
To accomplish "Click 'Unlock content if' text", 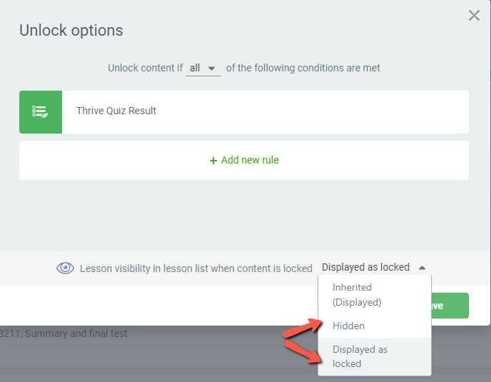I will 146,68.
